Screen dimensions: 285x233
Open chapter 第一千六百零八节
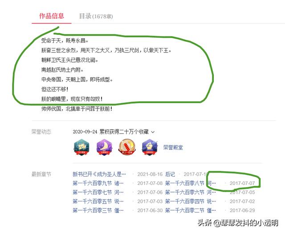tap(191, 183)
